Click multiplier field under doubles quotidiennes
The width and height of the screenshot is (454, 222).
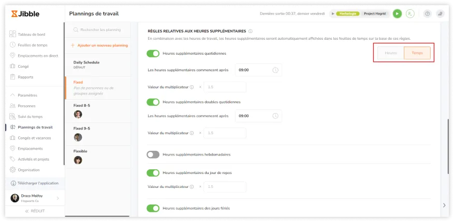(x=225, y=133)
